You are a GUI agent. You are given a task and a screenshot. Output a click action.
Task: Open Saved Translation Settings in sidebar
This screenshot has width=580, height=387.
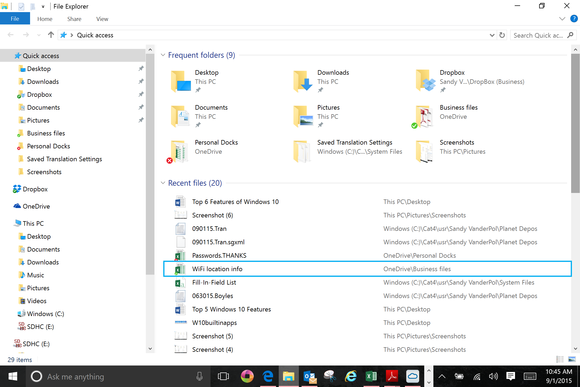click(x=64, y=159)
